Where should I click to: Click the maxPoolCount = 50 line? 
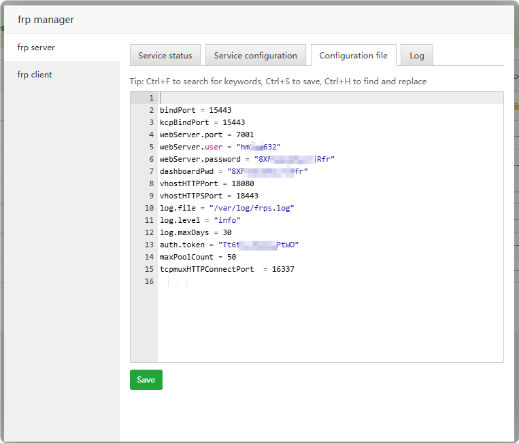197,257
